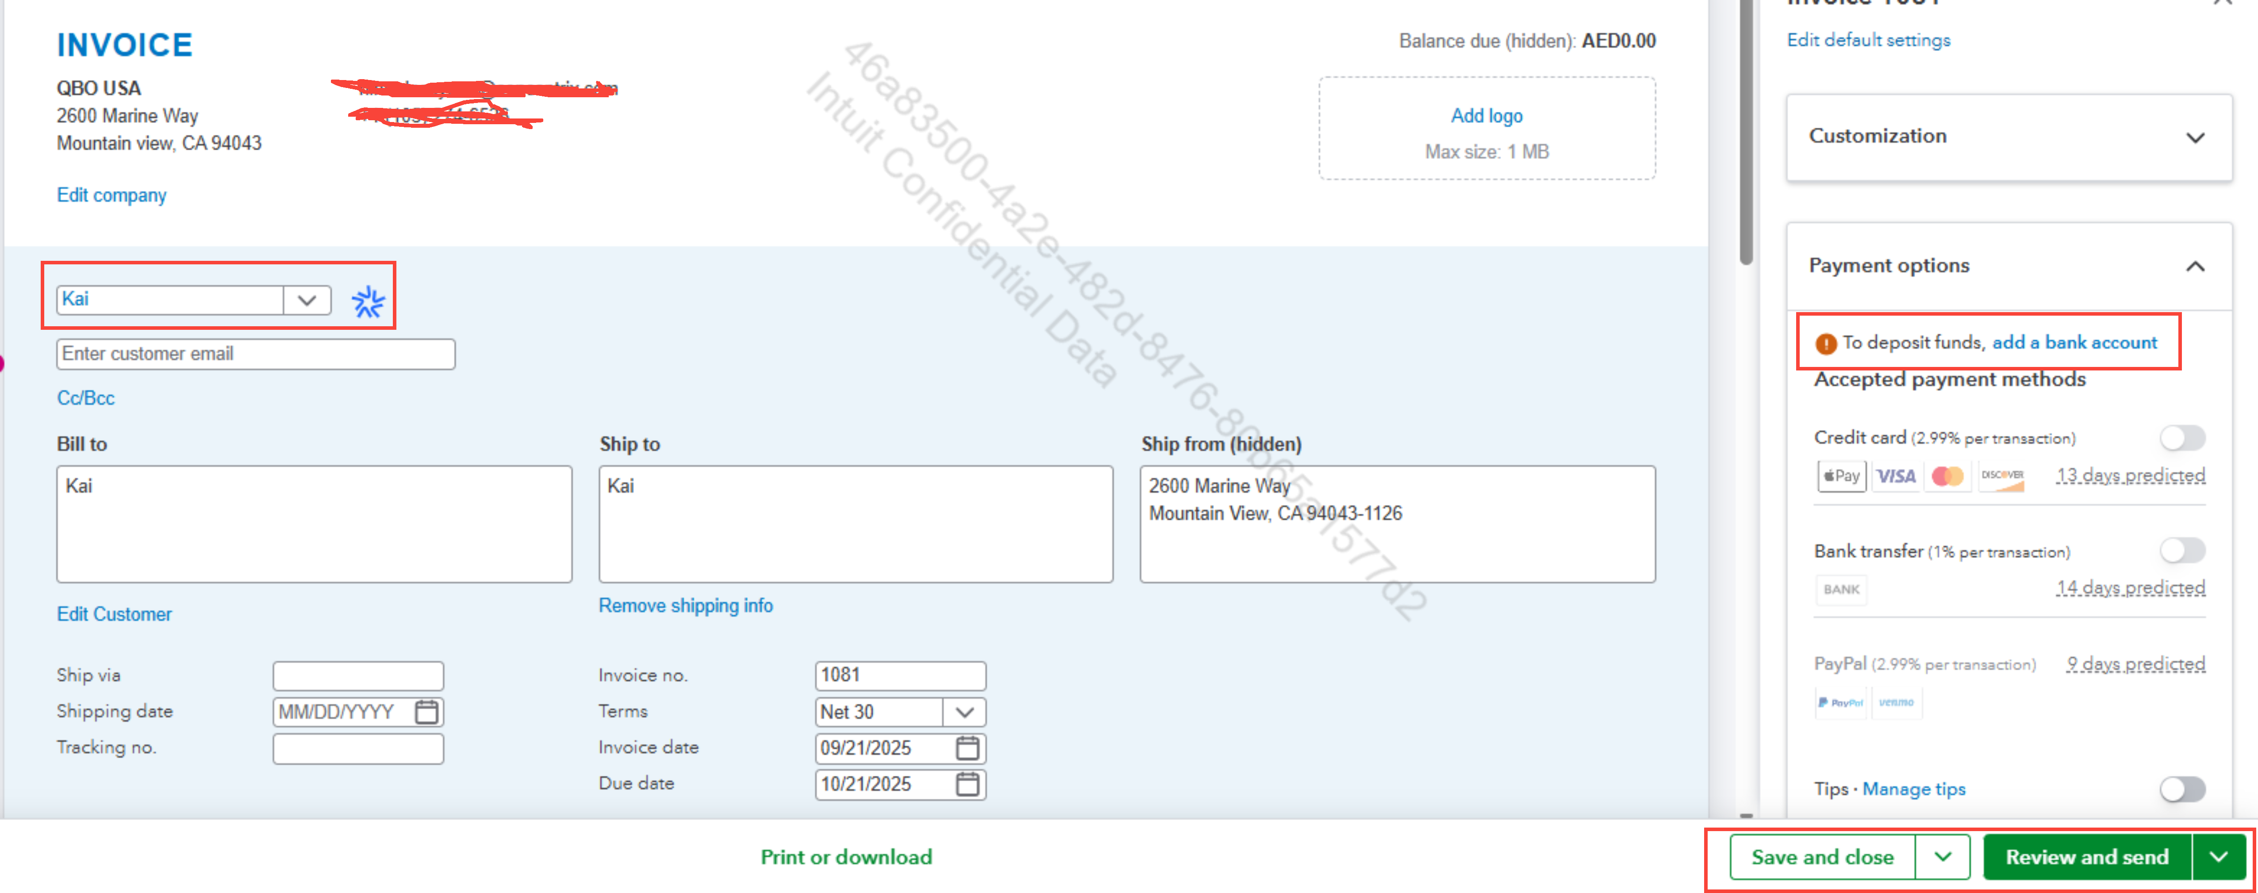2258x893 pixels.
Task: Click the Bill to address box
Action: click(314, 524)
